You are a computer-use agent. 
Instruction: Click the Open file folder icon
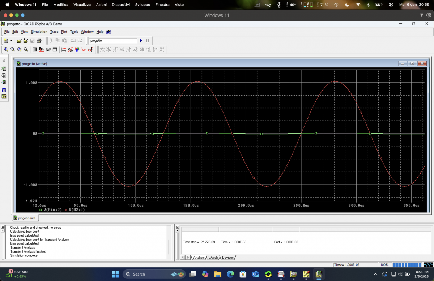[x=20, y=41]
